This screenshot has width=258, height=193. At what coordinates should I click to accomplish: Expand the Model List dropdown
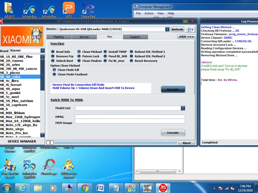(183, 108)
